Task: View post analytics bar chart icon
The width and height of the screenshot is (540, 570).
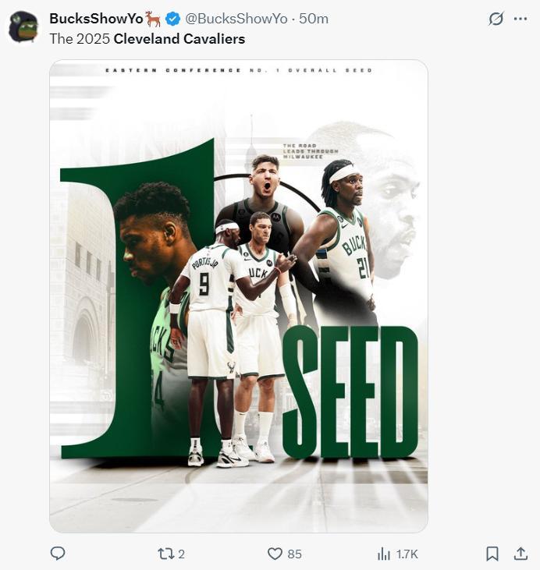Action: pyautogui.click(x=384, y=554)
